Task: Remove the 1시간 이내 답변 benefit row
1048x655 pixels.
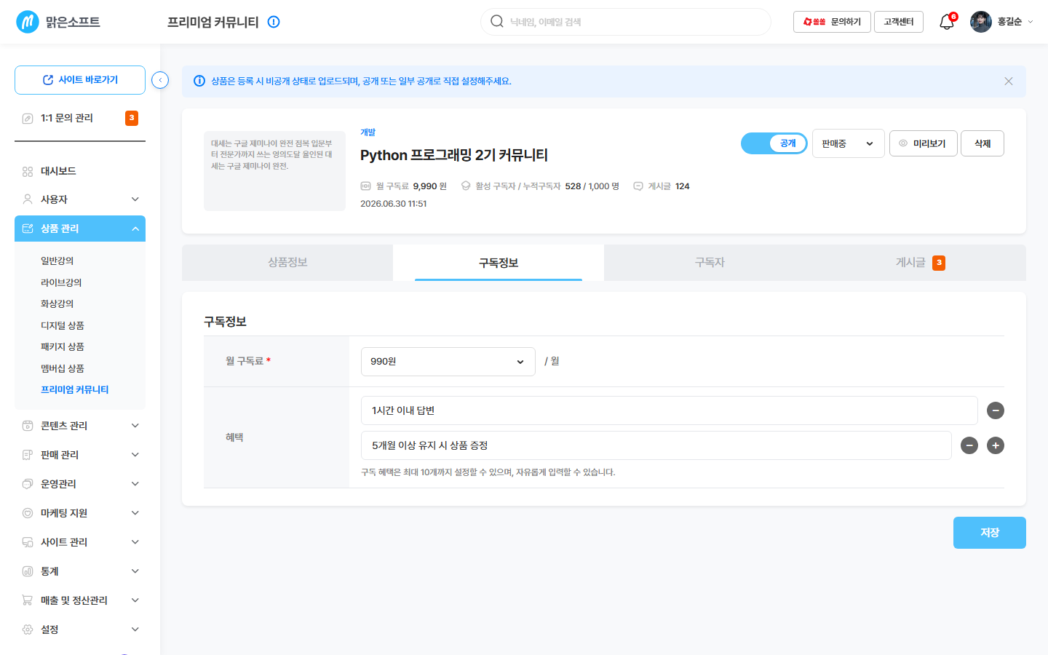Action: (x=996, y=410)
